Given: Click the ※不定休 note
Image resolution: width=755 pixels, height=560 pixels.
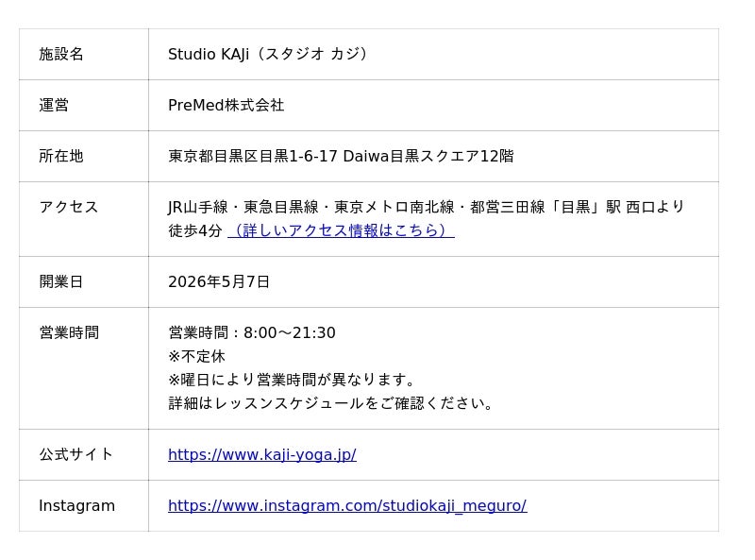Looking at the screenshot, I should click(196, 356).
